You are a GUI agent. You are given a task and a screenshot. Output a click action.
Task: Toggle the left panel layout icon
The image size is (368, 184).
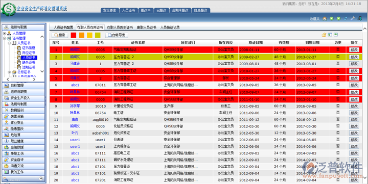click(x=330, y=35)
